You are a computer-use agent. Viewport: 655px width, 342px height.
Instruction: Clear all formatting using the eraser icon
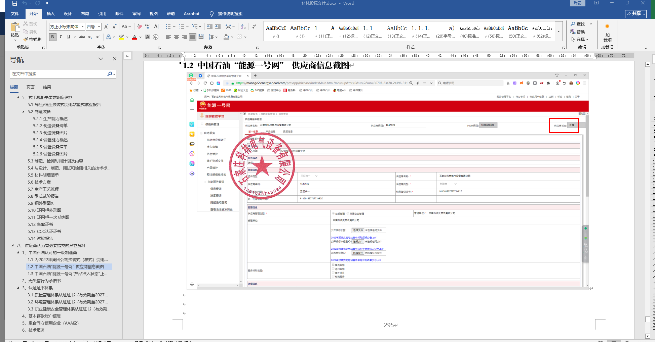point(140,27)
